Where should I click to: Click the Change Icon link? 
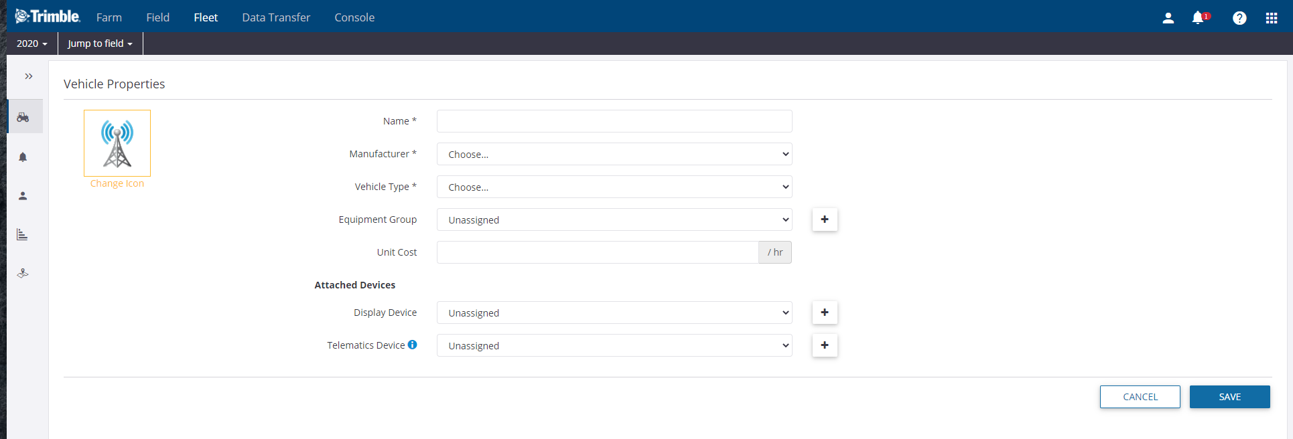(117, 183)
